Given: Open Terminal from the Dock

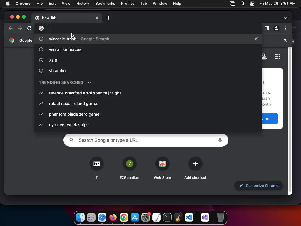Looking at the screenshot, I should point(167,217).
